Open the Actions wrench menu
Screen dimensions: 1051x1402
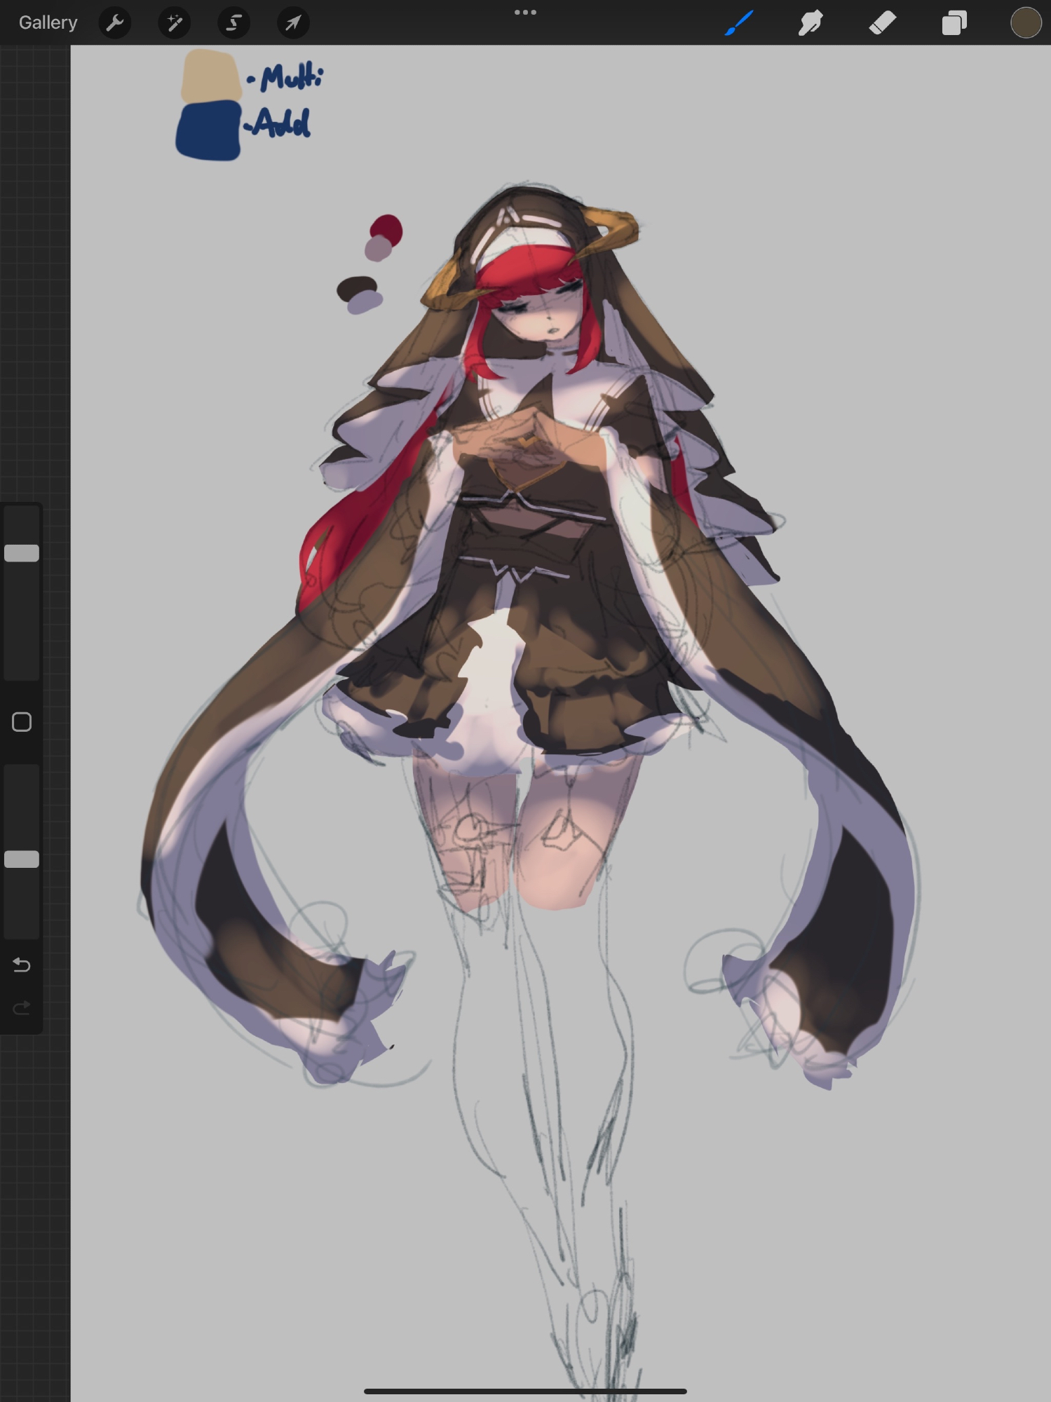[115, 23]
